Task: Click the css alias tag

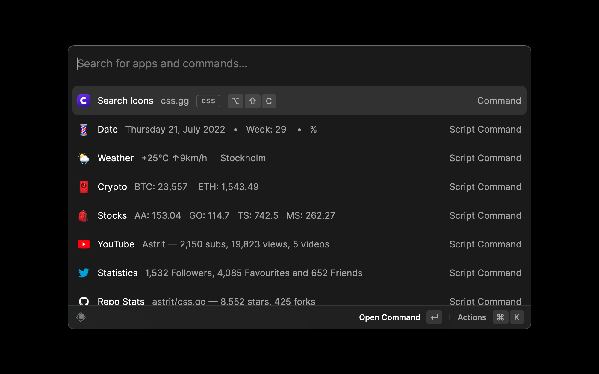Action: point(208,101)
